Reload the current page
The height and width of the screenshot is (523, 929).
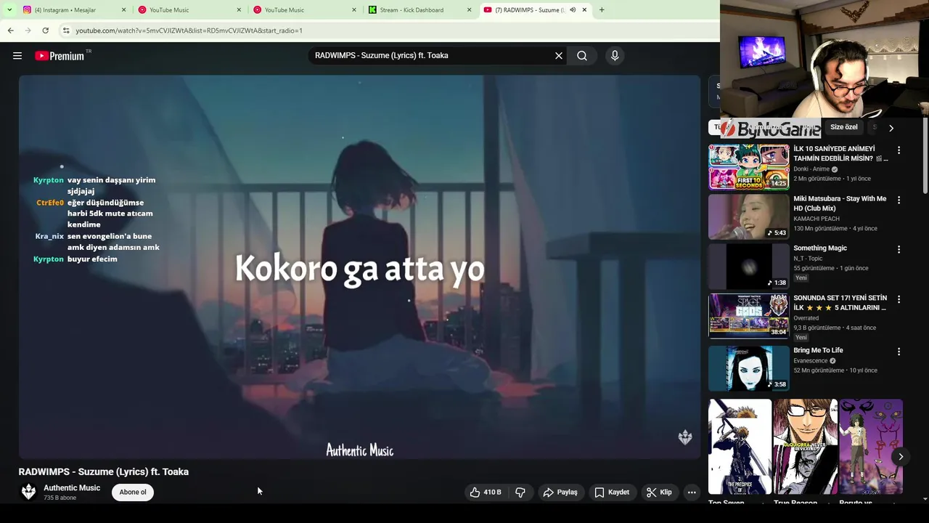point(45,31)
